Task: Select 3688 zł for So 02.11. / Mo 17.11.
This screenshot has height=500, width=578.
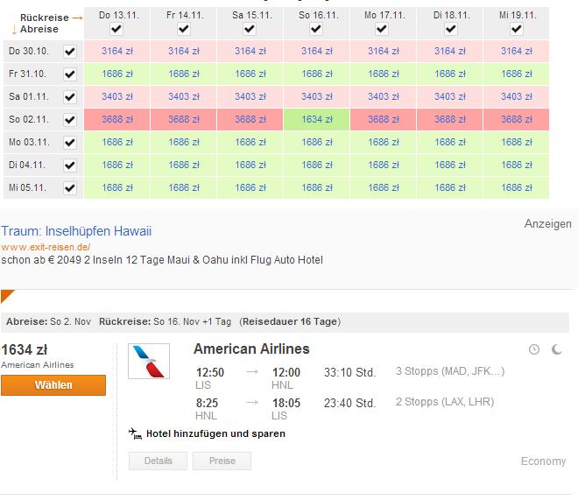Action: (x=383, y=119)
